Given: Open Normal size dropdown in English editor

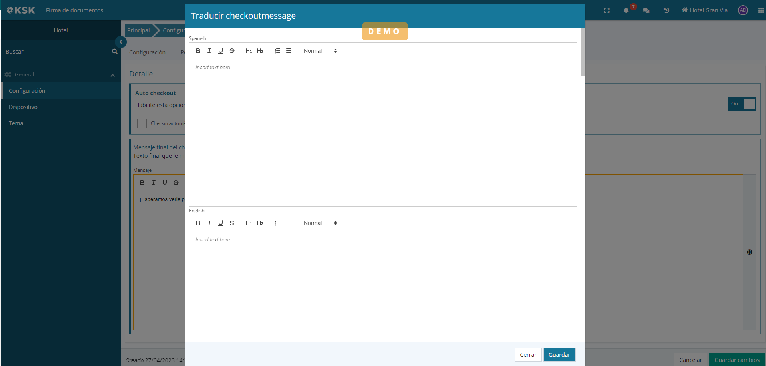Looking at the screenshot, I should coord(320,223).
